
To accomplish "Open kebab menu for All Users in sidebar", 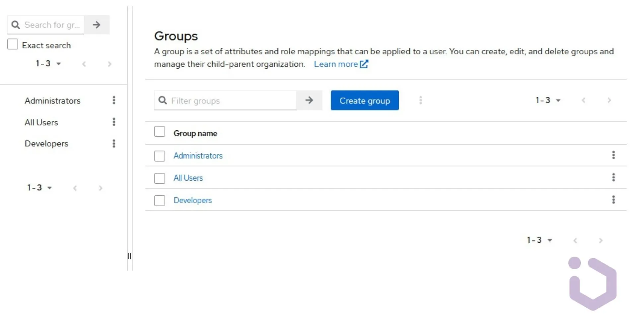I will click(x=114, y=122).
